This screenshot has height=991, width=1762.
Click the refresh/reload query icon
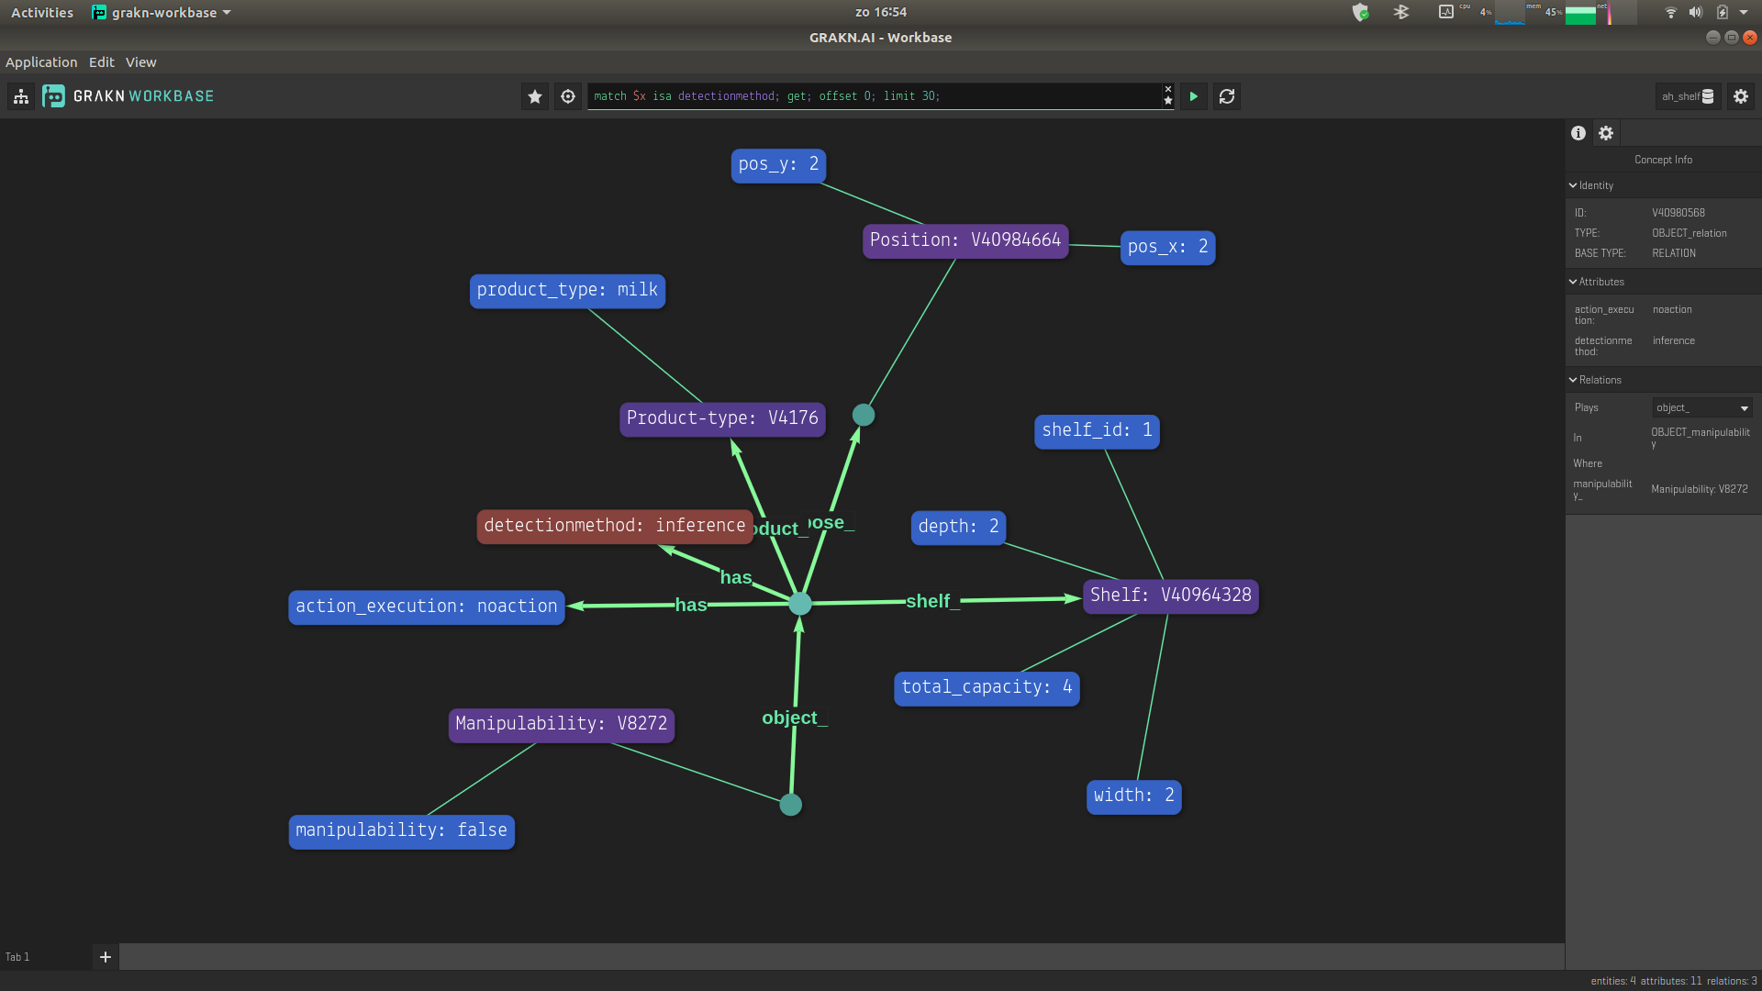tap(1227, 95)
